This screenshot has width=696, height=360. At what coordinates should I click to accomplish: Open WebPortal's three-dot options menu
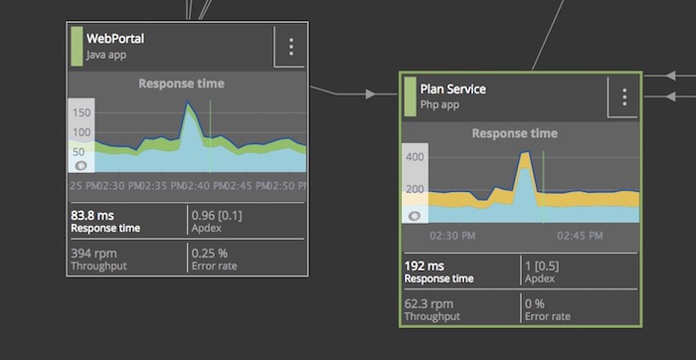click(x=290, y=47)
